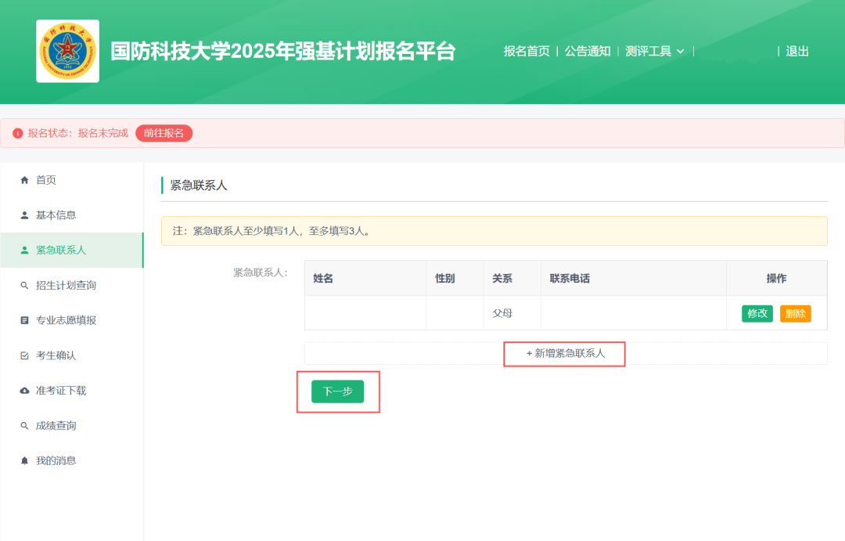Click the red 前往报名 button
Screen dimensions: 845x541
click(x=164, y=133)
